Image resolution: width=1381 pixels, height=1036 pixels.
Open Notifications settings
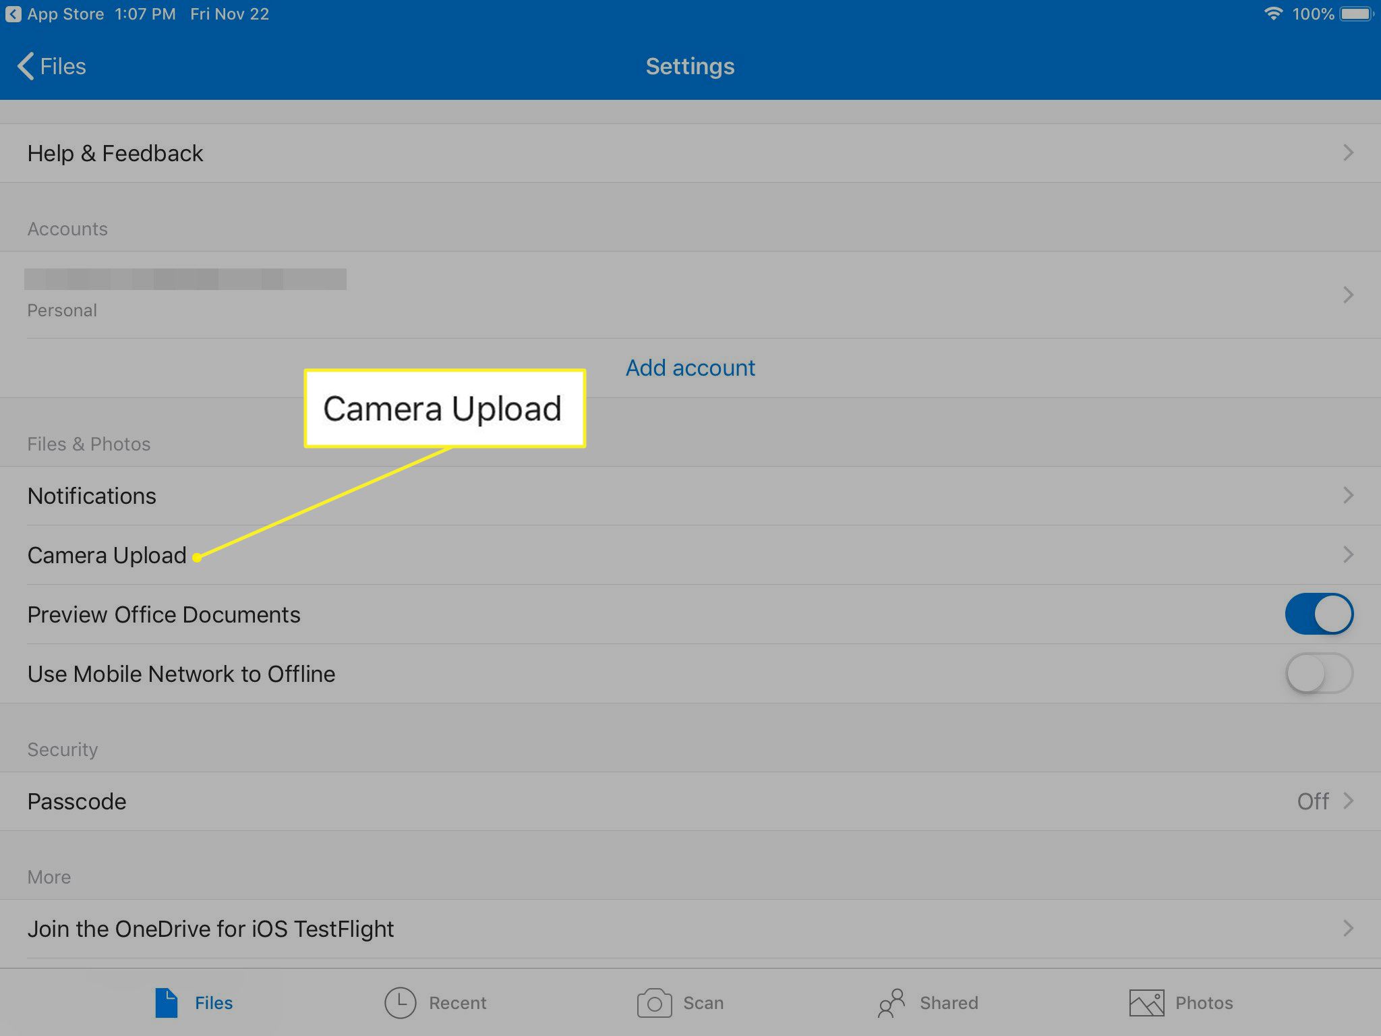pyautogui.click(x=91, y=496)
